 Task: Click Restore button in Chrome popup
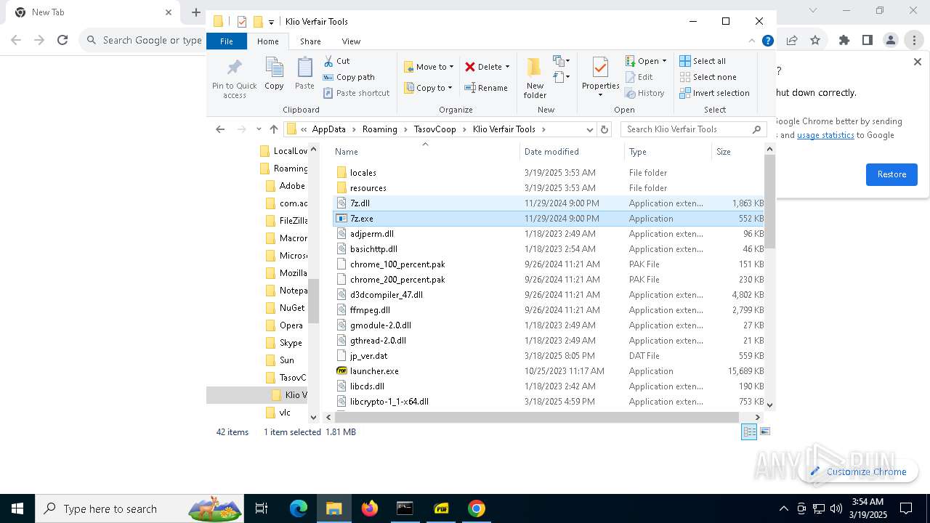pos(891,174)
